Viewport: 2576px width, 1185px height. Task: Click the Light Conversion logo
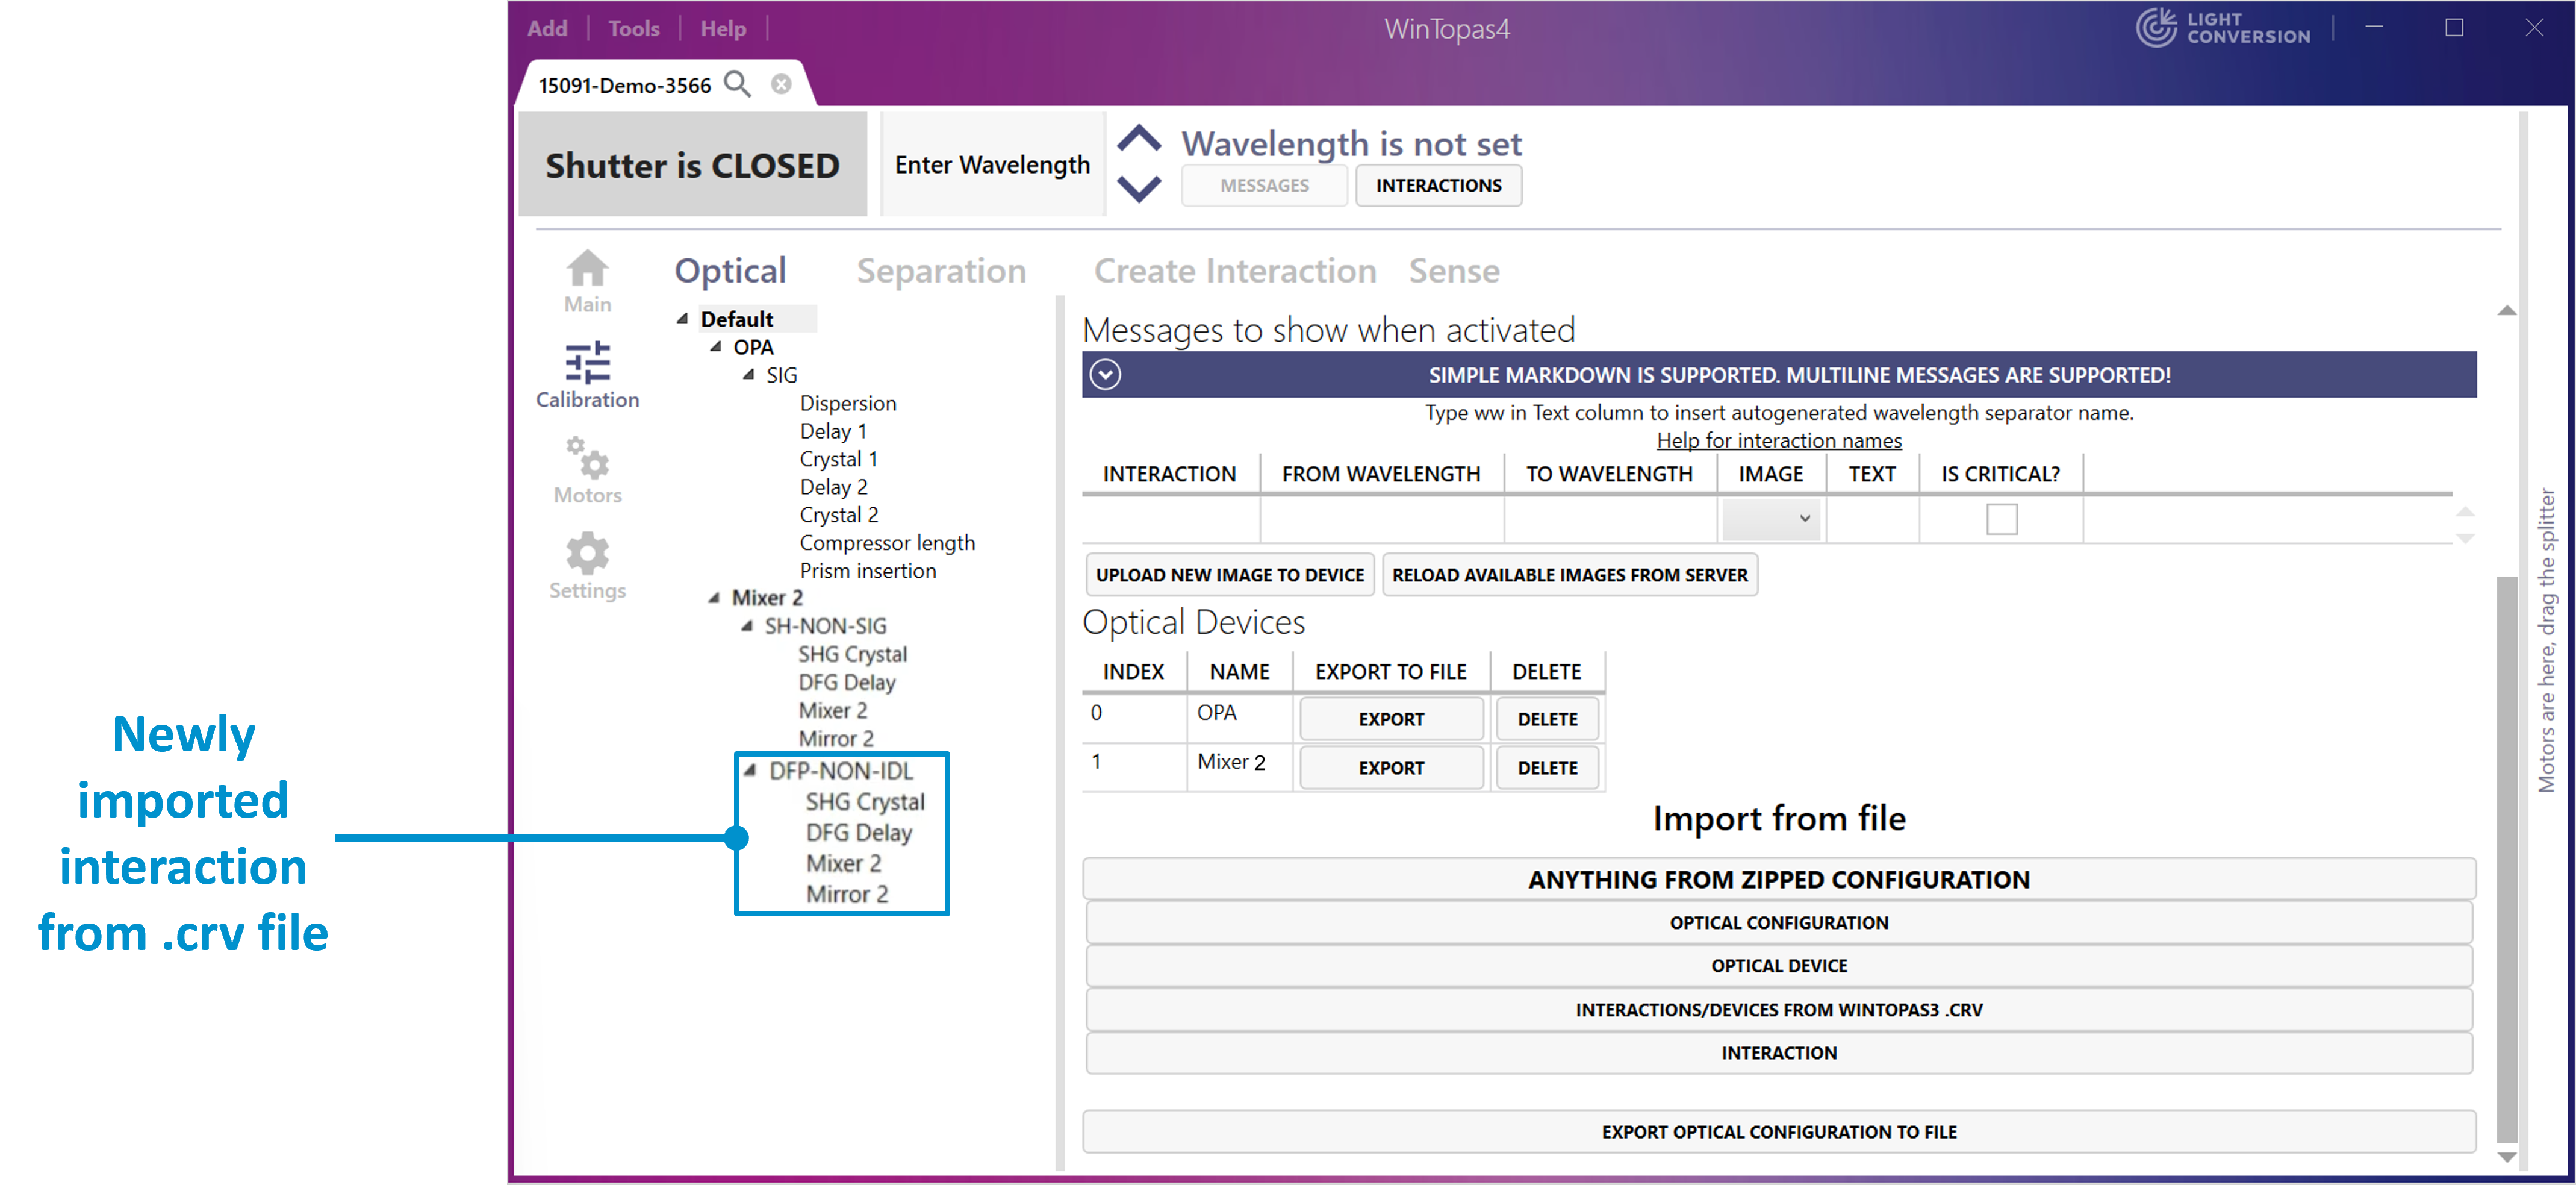tap(2223, 28)
